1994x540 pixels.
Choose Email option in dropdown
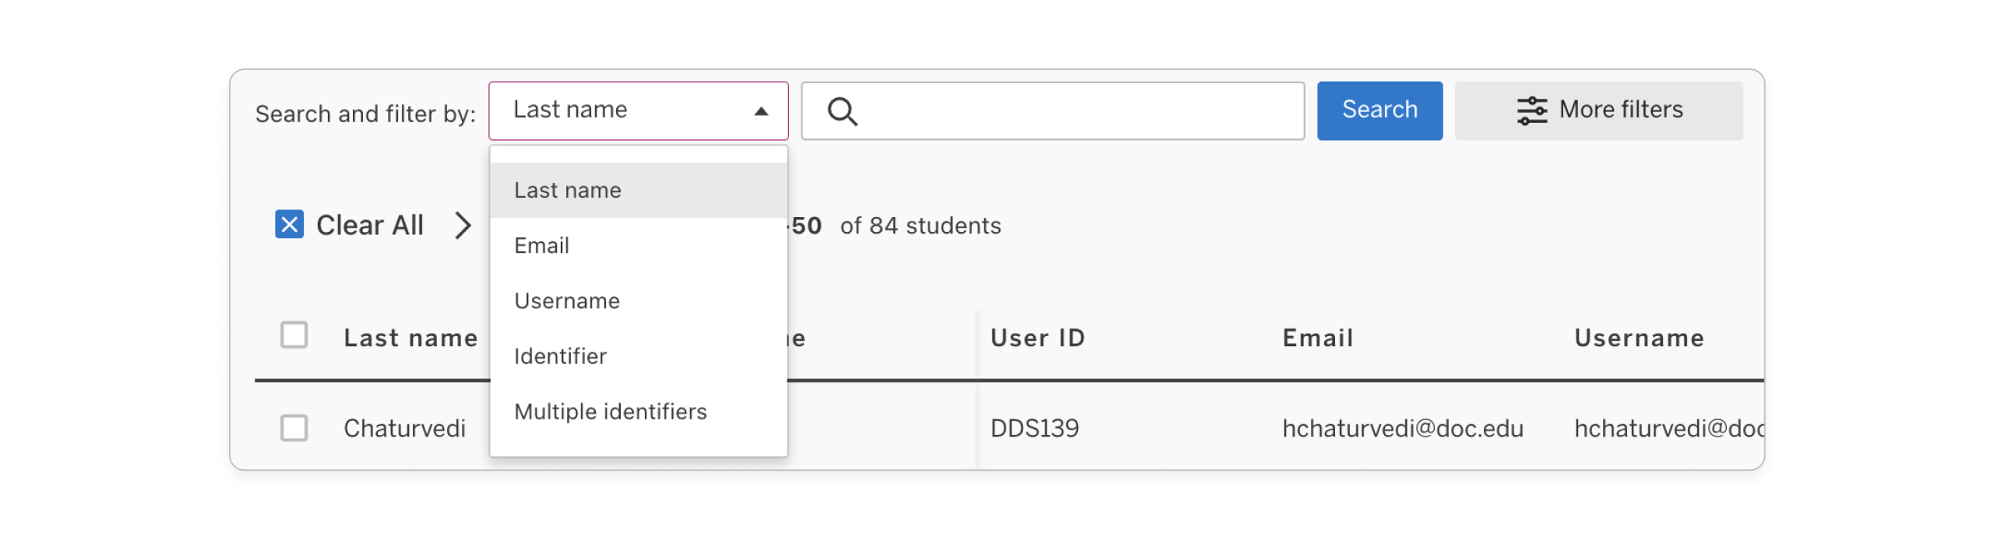(x=542, y=246)
